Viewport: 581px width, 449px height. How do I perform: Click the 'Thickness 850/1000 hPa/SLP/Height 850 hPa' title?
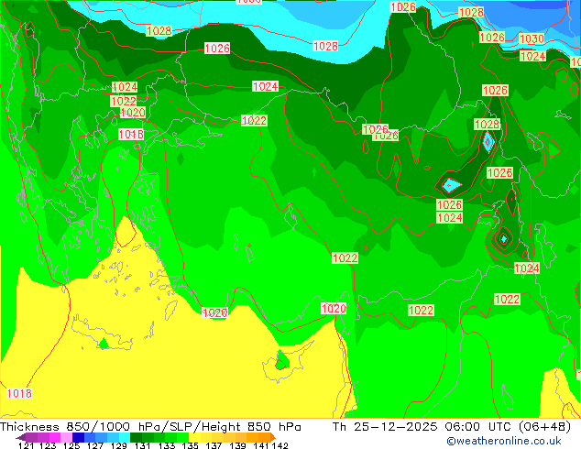tap(150, 427)
